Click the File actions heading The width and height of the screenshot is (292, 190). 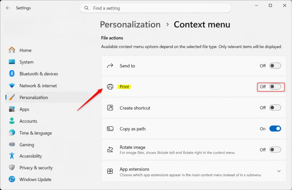click(x=112, y=38)
